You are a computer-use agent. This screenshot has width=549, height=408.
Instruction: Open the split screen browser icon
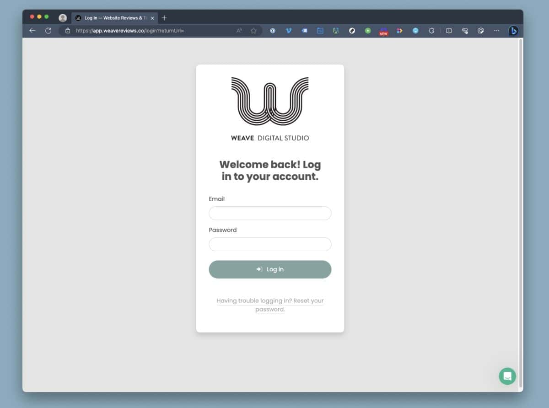pos(449,31)
